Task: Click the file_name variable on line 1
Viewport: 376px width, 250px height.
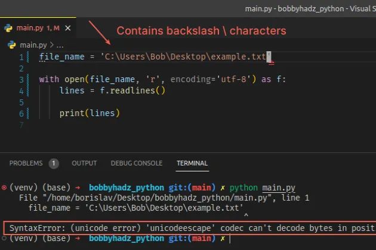Action: tap(61, 57)
